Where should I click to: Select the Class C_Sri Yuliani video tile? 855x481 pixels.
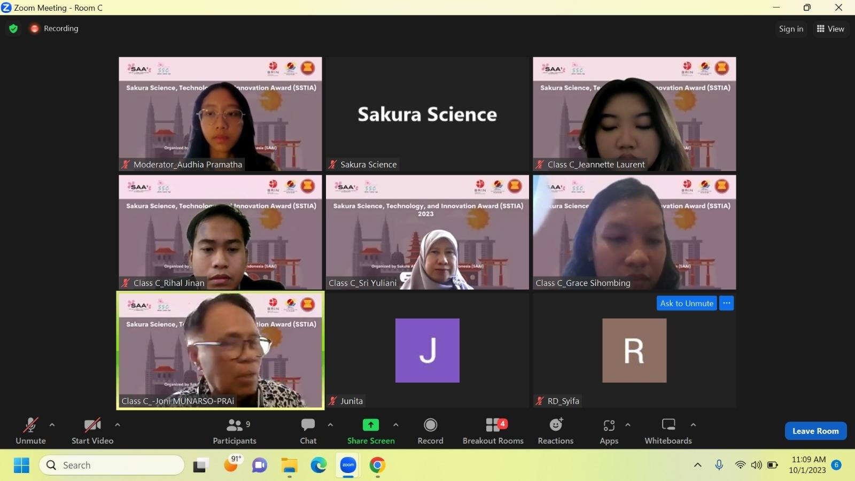tap(427, 232)
